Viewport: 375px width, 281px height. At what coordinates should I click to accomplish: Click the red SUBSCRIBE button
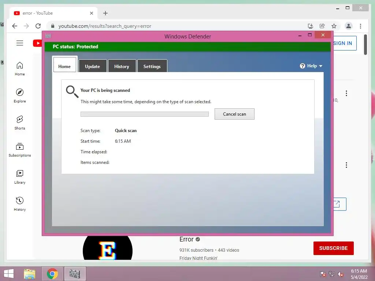[333, 248]
